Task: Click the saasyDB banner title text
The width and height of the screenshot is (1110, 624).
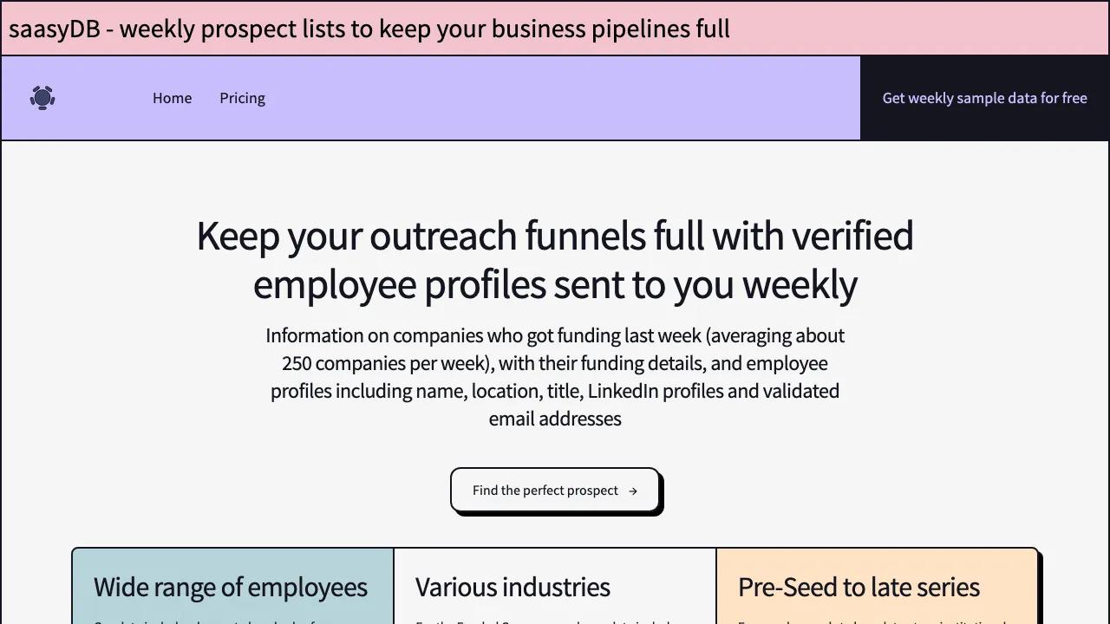Action: tap(369, 29)
